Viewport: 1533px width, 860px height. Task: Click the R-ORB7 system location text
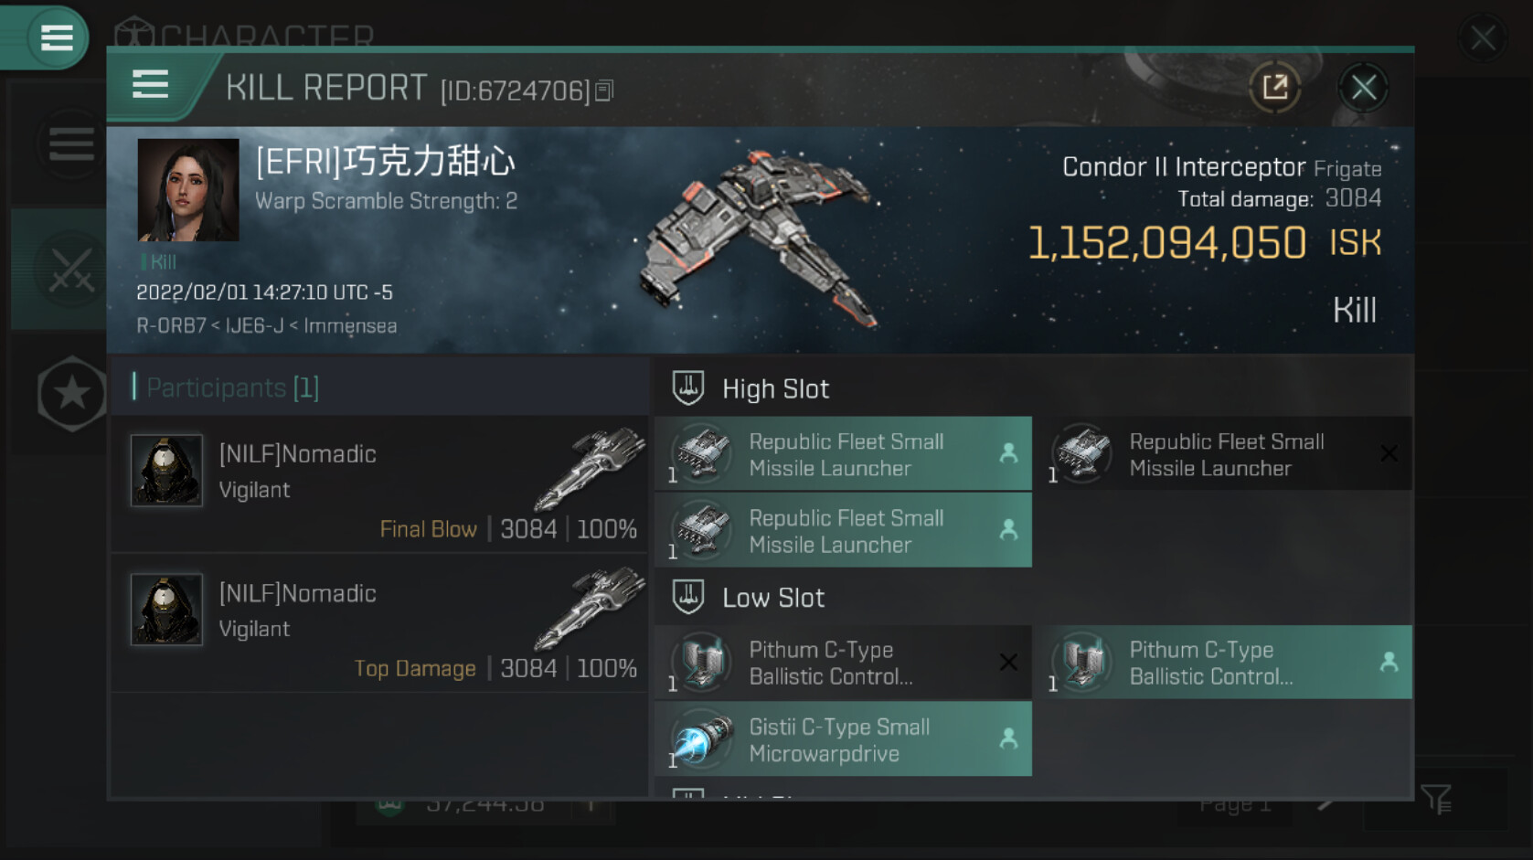tap(171, 326)
